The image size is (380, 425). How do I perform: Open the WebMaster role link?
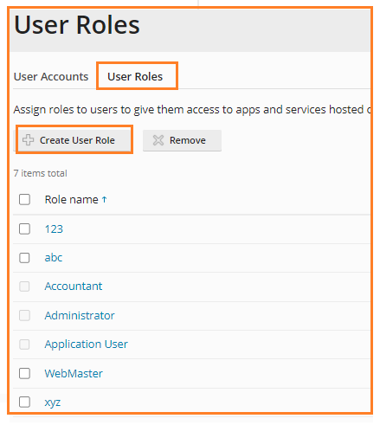pyautogui.click(x=74, y=373)
